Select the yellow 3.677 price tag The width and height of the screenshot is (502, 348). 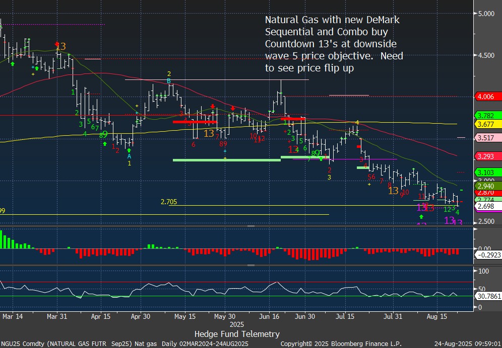point(488,124)
